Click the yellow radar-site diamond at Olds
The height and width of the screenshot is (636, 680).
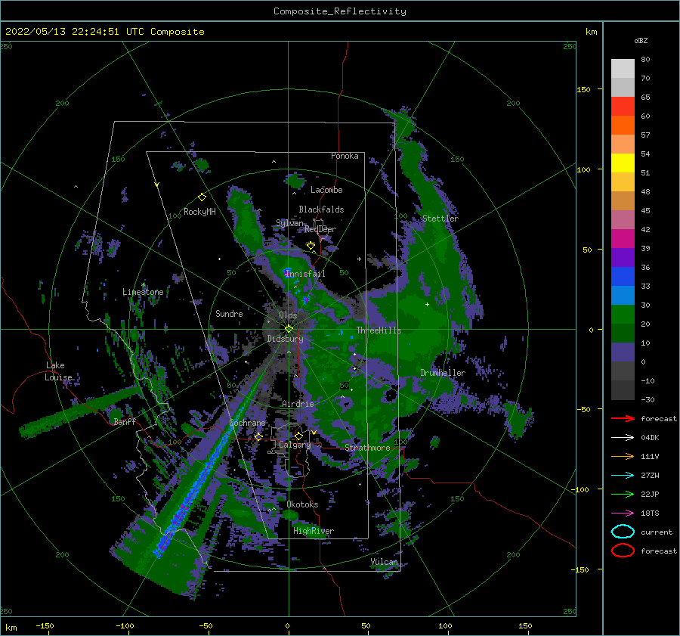tap(289, 329)
